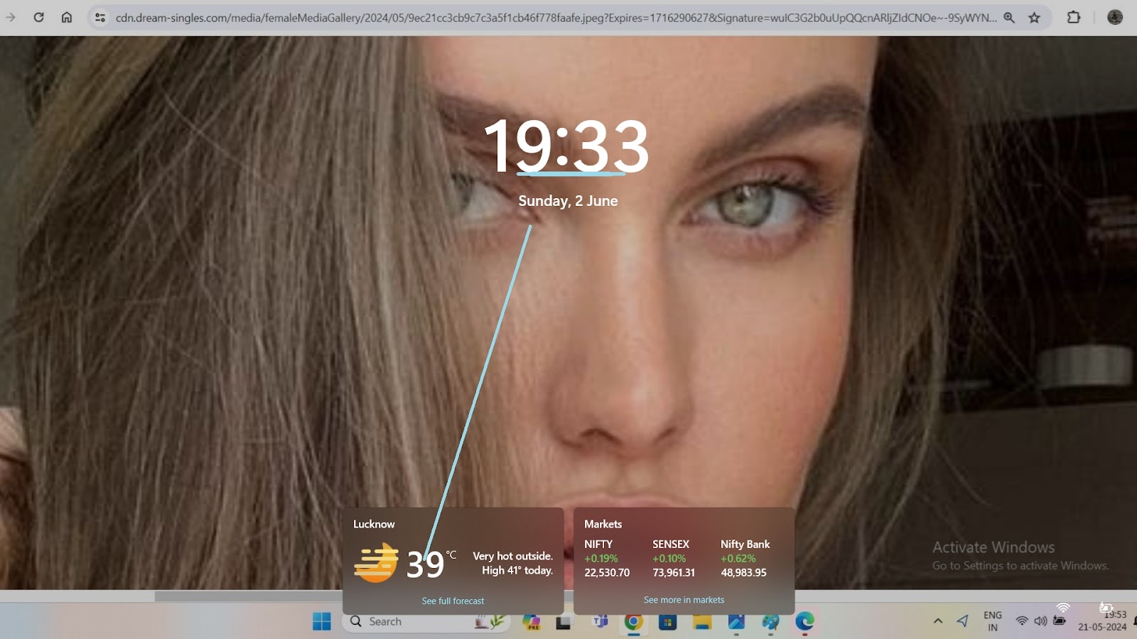
Task: Expand the hidden system tray icons chevron
Action: 938,621
